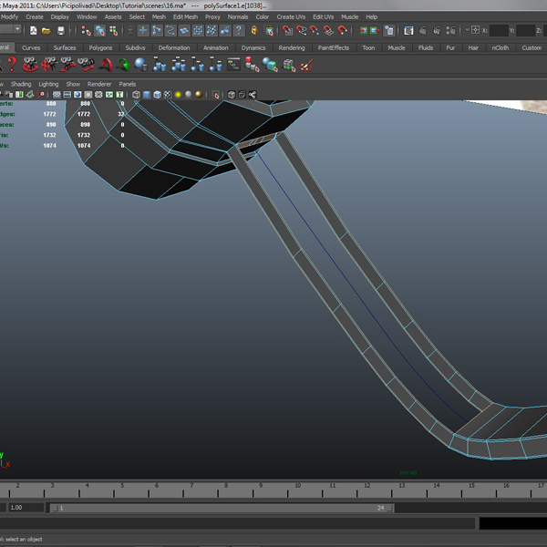Screen dimensions: 547x547
Task: Switch to select by component type mode
Action: point(113,31)
